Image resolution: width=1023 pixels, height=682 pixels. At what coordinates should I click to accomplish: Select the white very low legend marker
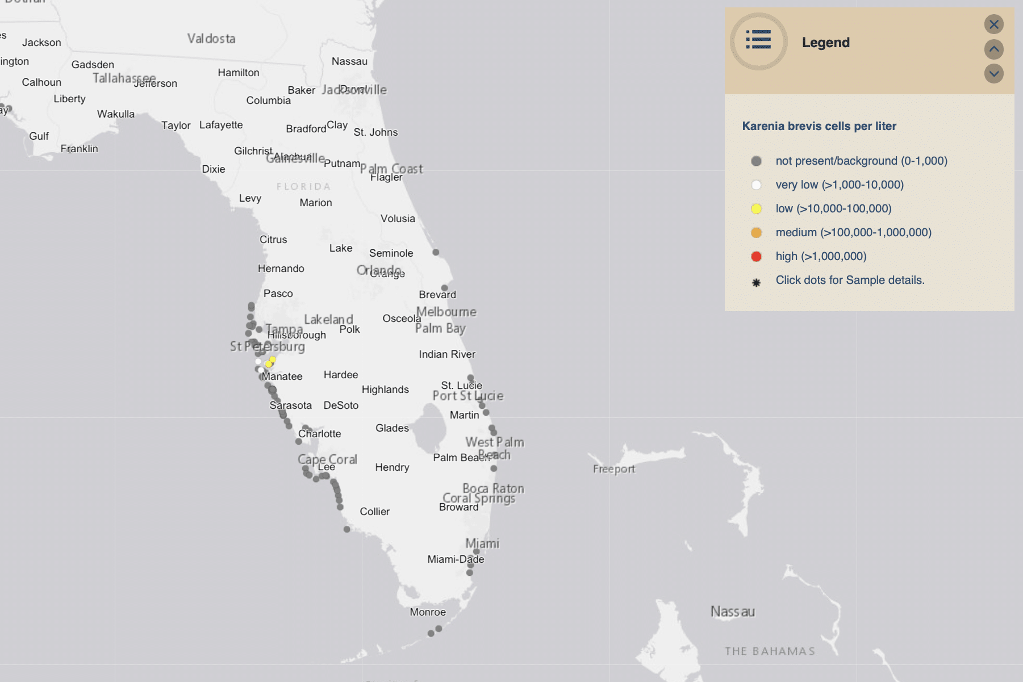coord(755,185)
